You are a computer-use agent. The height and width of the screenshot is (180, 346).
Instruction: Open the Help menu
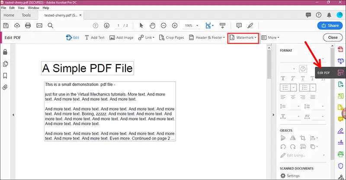[x=46, y=8]
